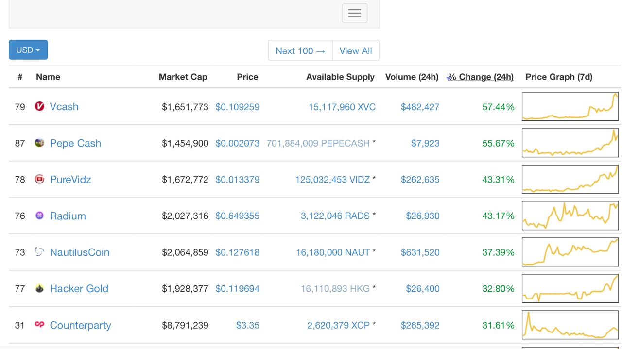Click PureVidz price $0.013379
Image resolution: width=622 pixels, height=349 pixels.
point(238,180)
